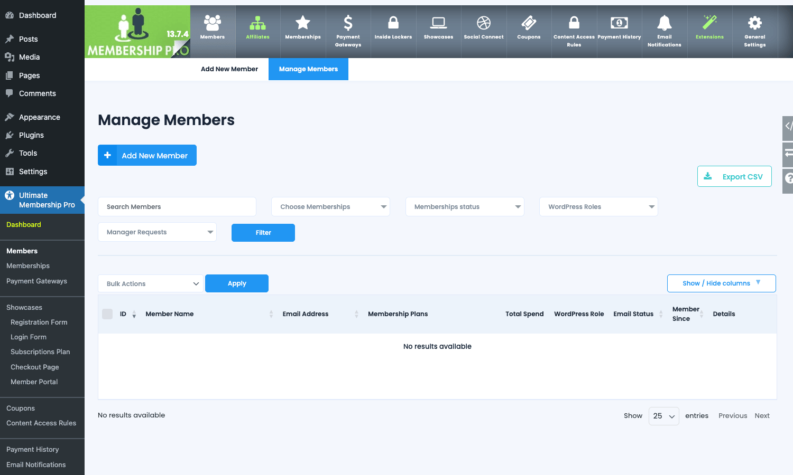Go to Previous page of results

pos(733,416)
